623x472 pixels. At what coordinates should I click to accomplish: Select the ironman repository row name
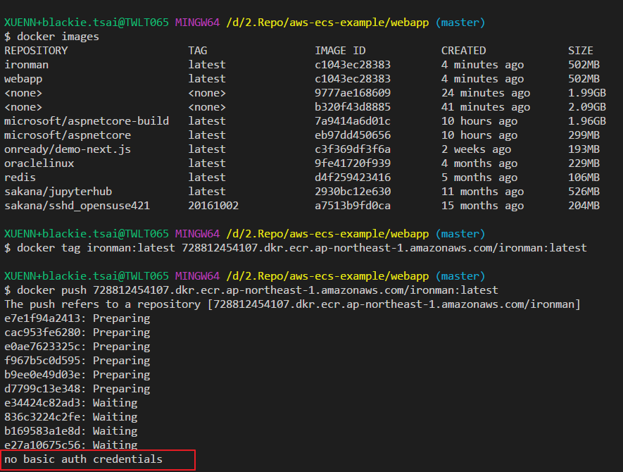coord(27,65)
